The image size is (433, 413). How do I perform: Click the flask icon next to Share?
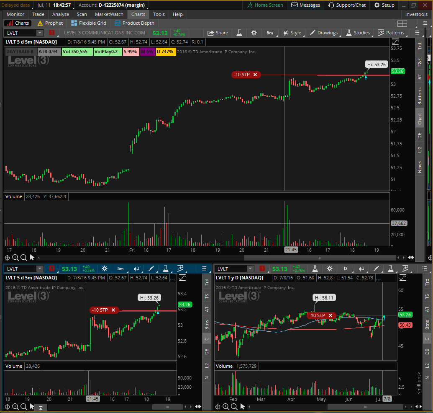239,33
